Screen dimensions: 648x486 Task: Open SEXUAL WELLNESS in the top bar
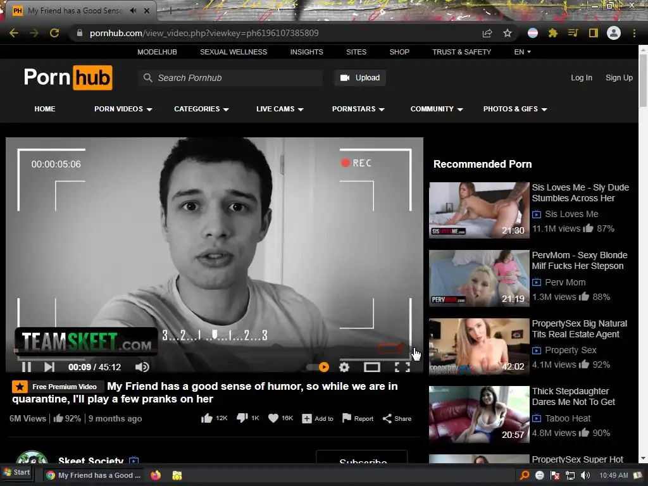234,52
